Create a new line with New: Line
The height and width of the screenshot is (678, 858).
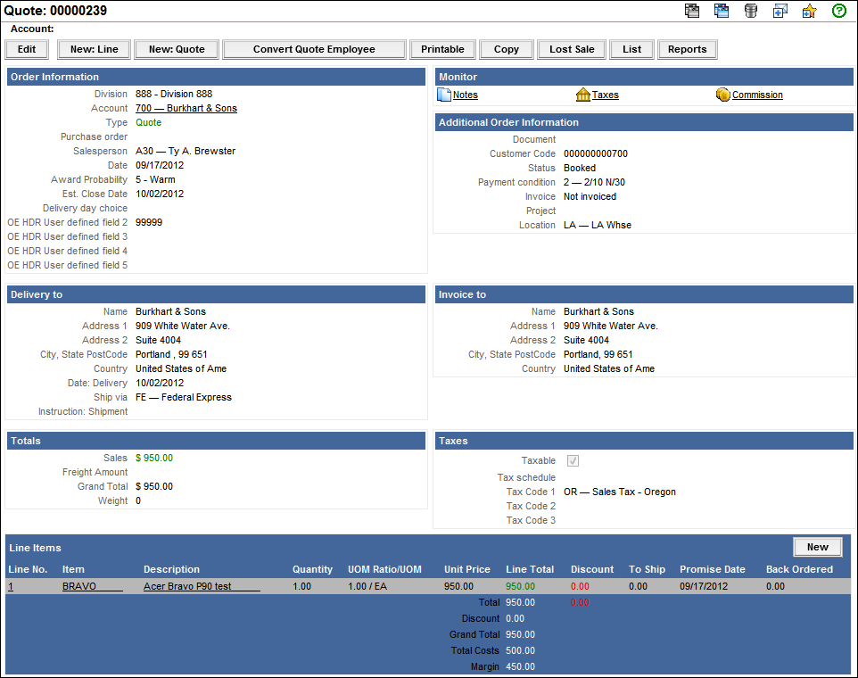tap(94, 49)
